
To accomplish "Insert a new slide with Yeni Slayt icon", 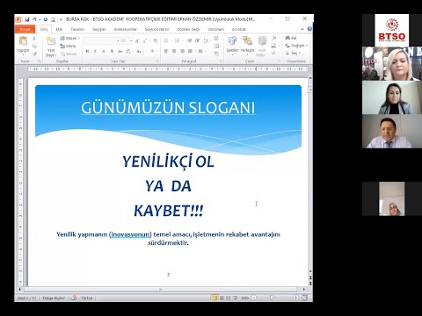I will click(51, 41).
